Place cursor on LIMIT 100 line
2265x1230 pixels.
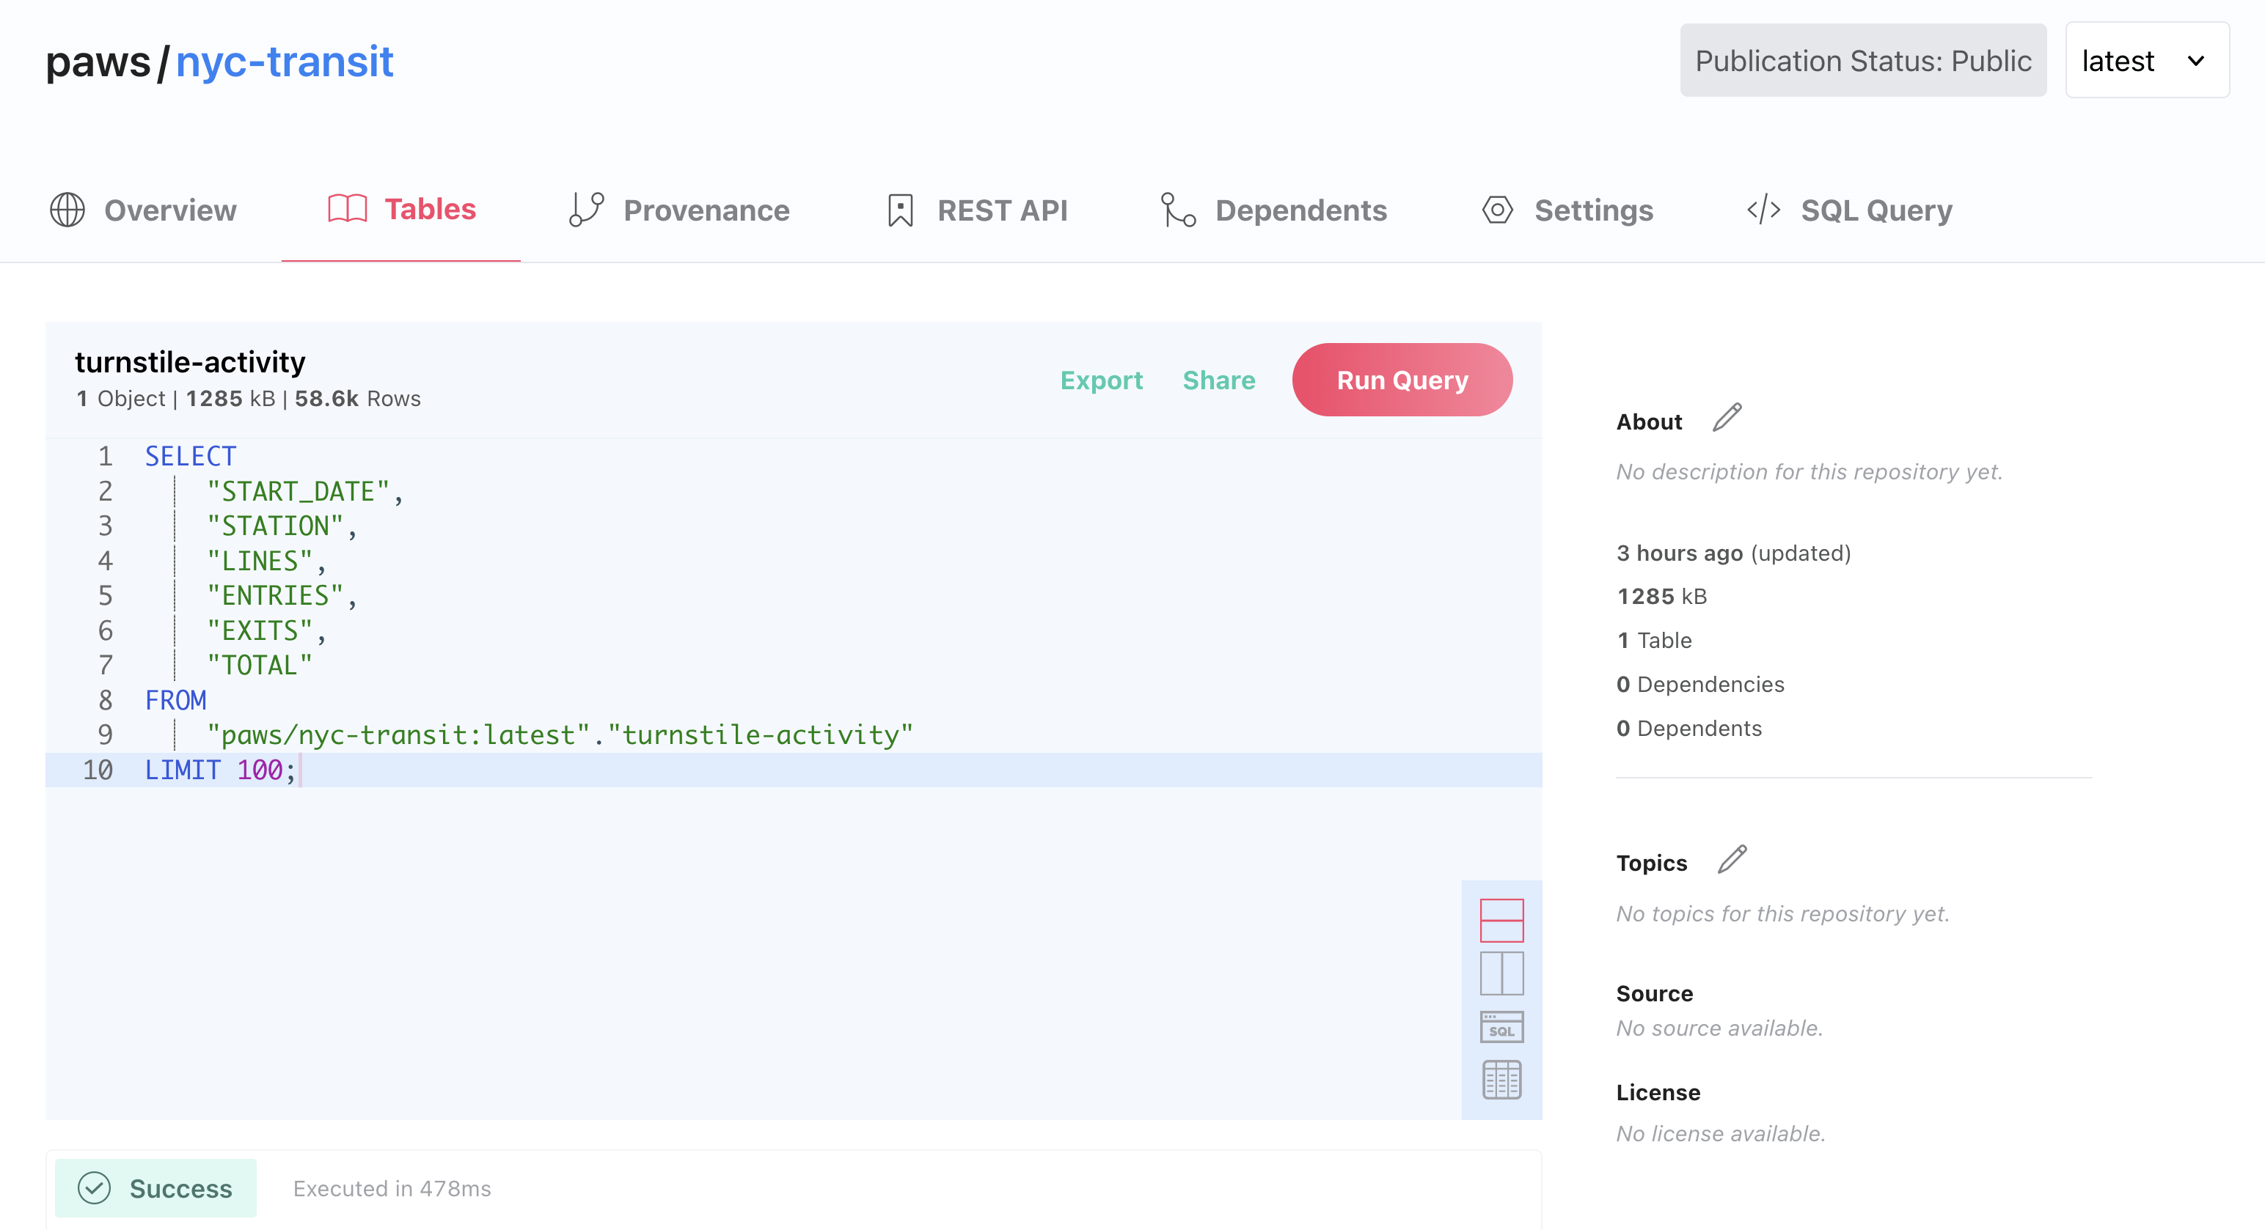pyautogui.click(x=794, y=770)
